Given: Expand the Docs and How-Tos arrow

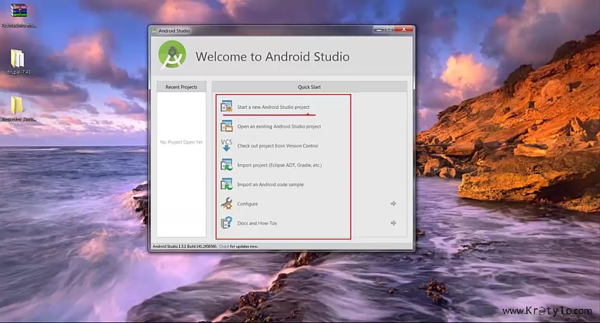Looking at the screenshot, I should [x=393, y=223].
